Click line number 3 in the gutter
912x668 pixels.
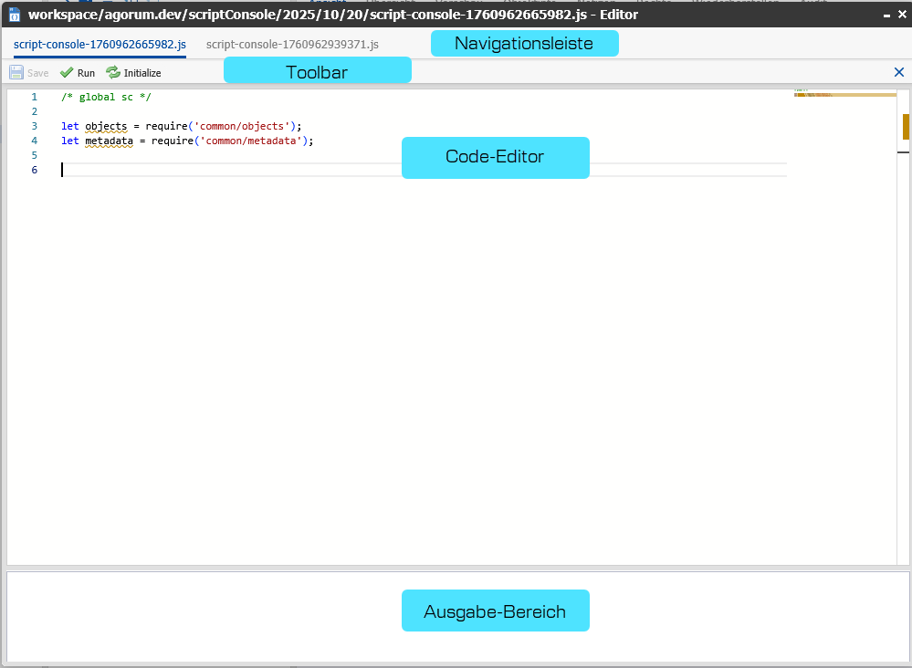click(x=34, y=126)
